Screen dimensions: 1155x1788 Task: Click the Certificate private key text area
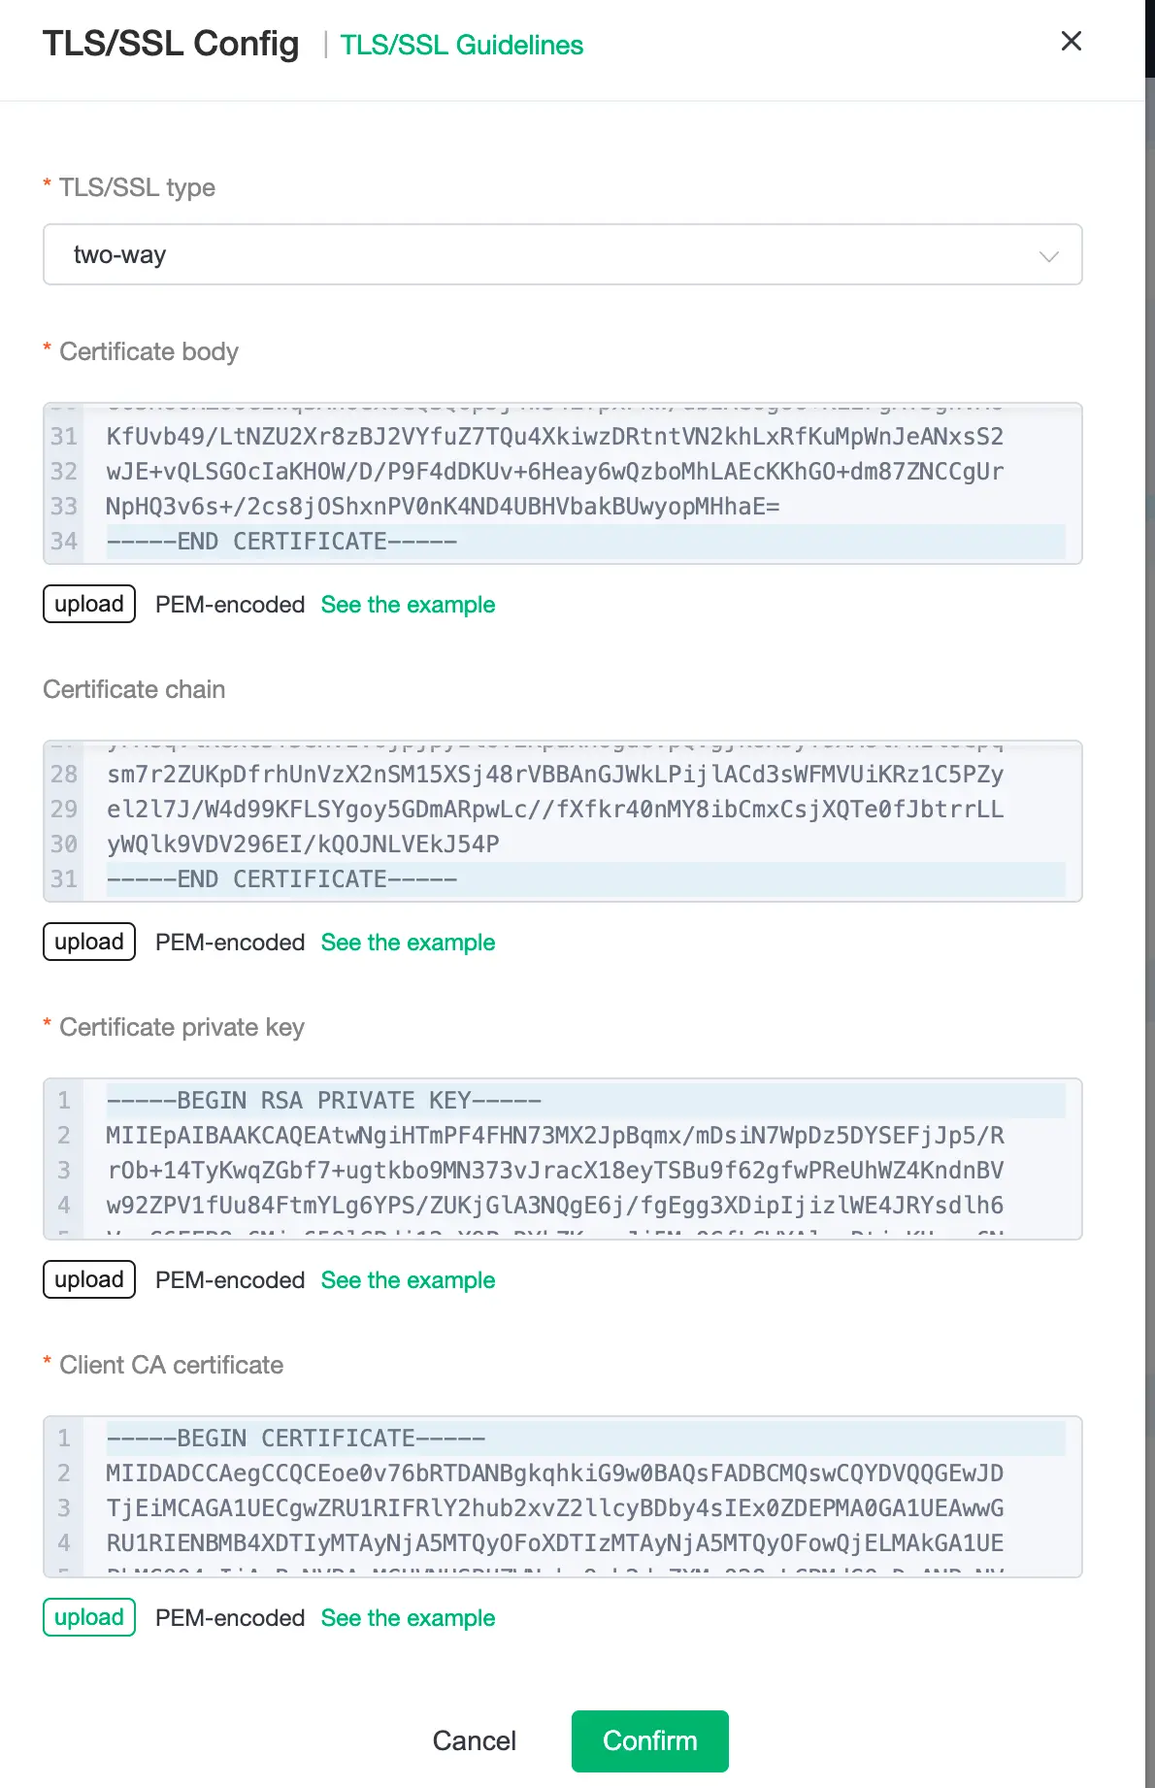(x=563, y=1155)
